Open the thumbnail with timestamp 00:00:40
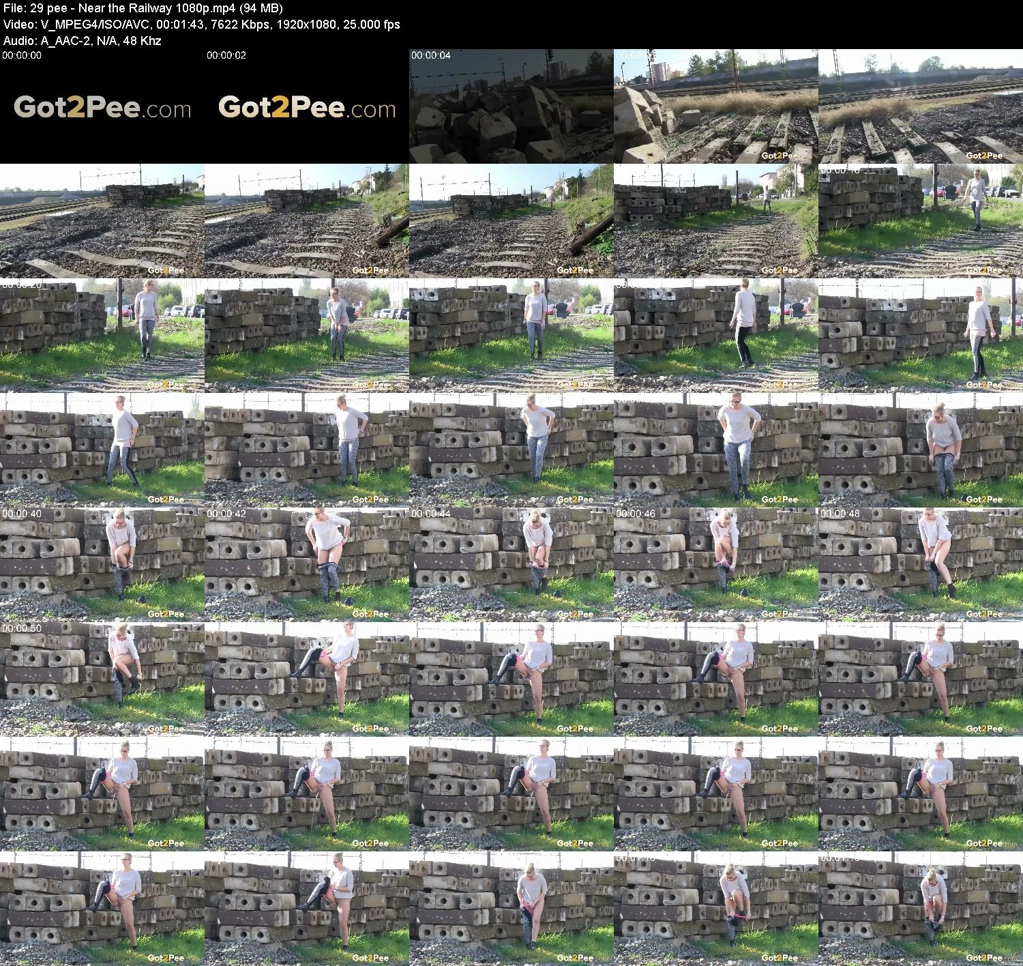The height and width of the screenshot is (966, 1023). click(102, 564)
